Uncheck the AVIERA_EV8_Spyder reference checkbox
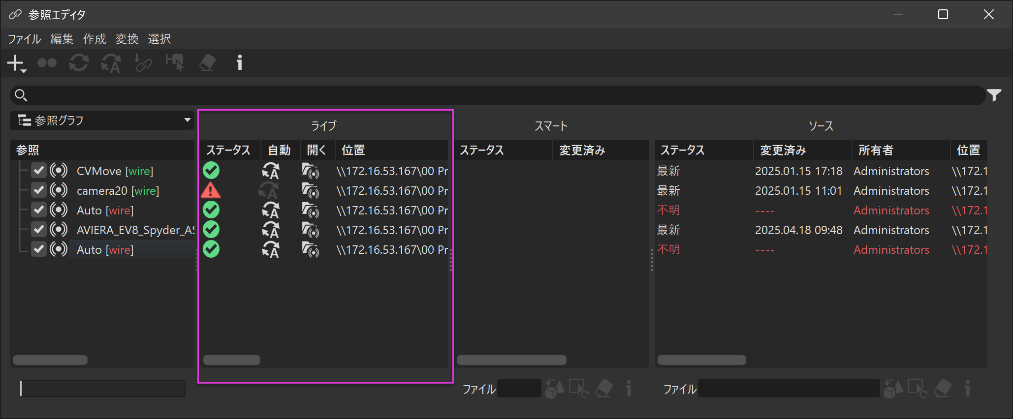Viewport: 1013px width, 419px height. tap(39, 230)
